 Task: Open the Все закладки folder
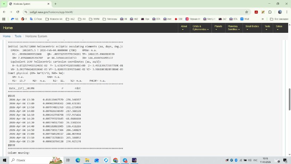tap(279, 19)
